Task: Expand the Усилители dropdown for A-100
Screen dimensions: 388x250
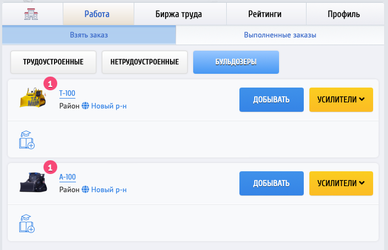Action: (x=341, y=183)
